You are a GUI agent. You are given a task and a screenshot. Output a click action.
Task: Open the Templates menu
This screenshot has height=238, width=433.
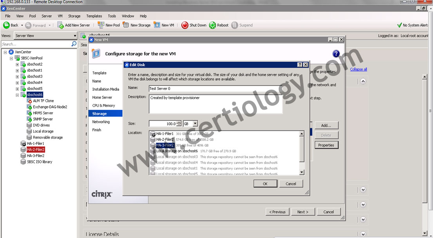tap(94, 16)
